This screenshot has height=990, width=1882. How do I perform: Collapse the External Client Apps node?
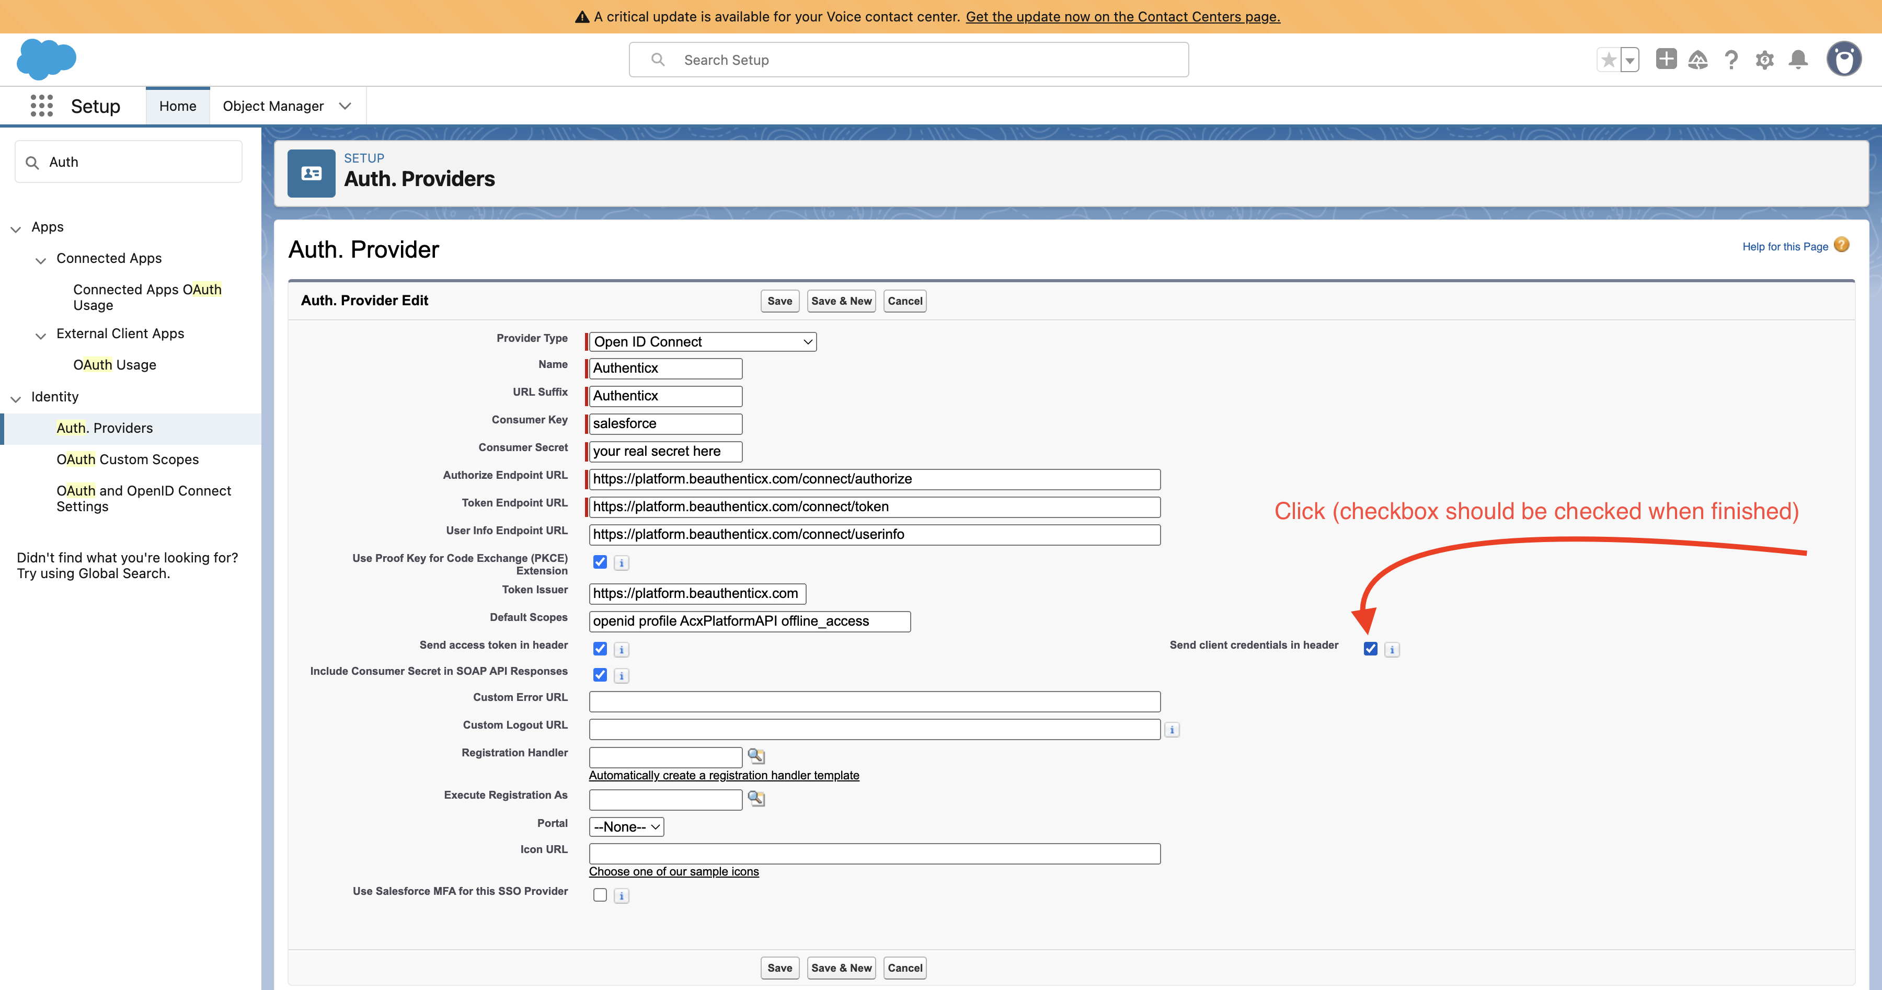click(x=41, y=336)
